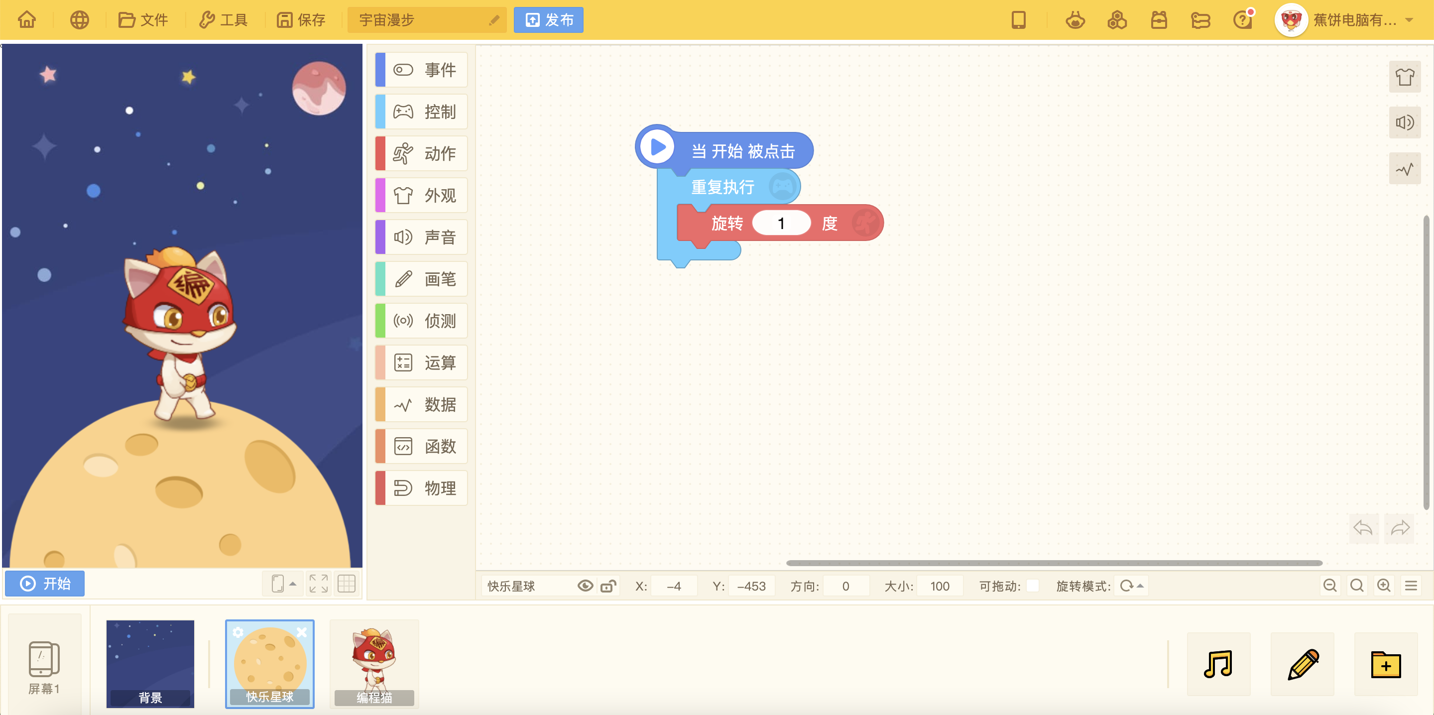The height and width of the screenshot is (715, 1434).
Task: Edit the X coordinate field
Action: [x=674, y=586]
